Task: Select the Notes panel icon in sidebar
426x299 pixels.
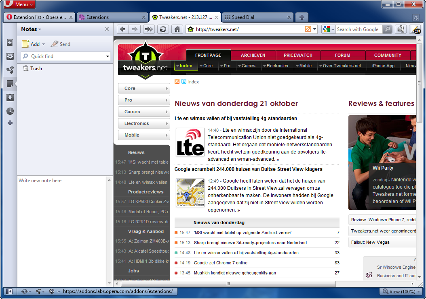Action: click(10, 84)
